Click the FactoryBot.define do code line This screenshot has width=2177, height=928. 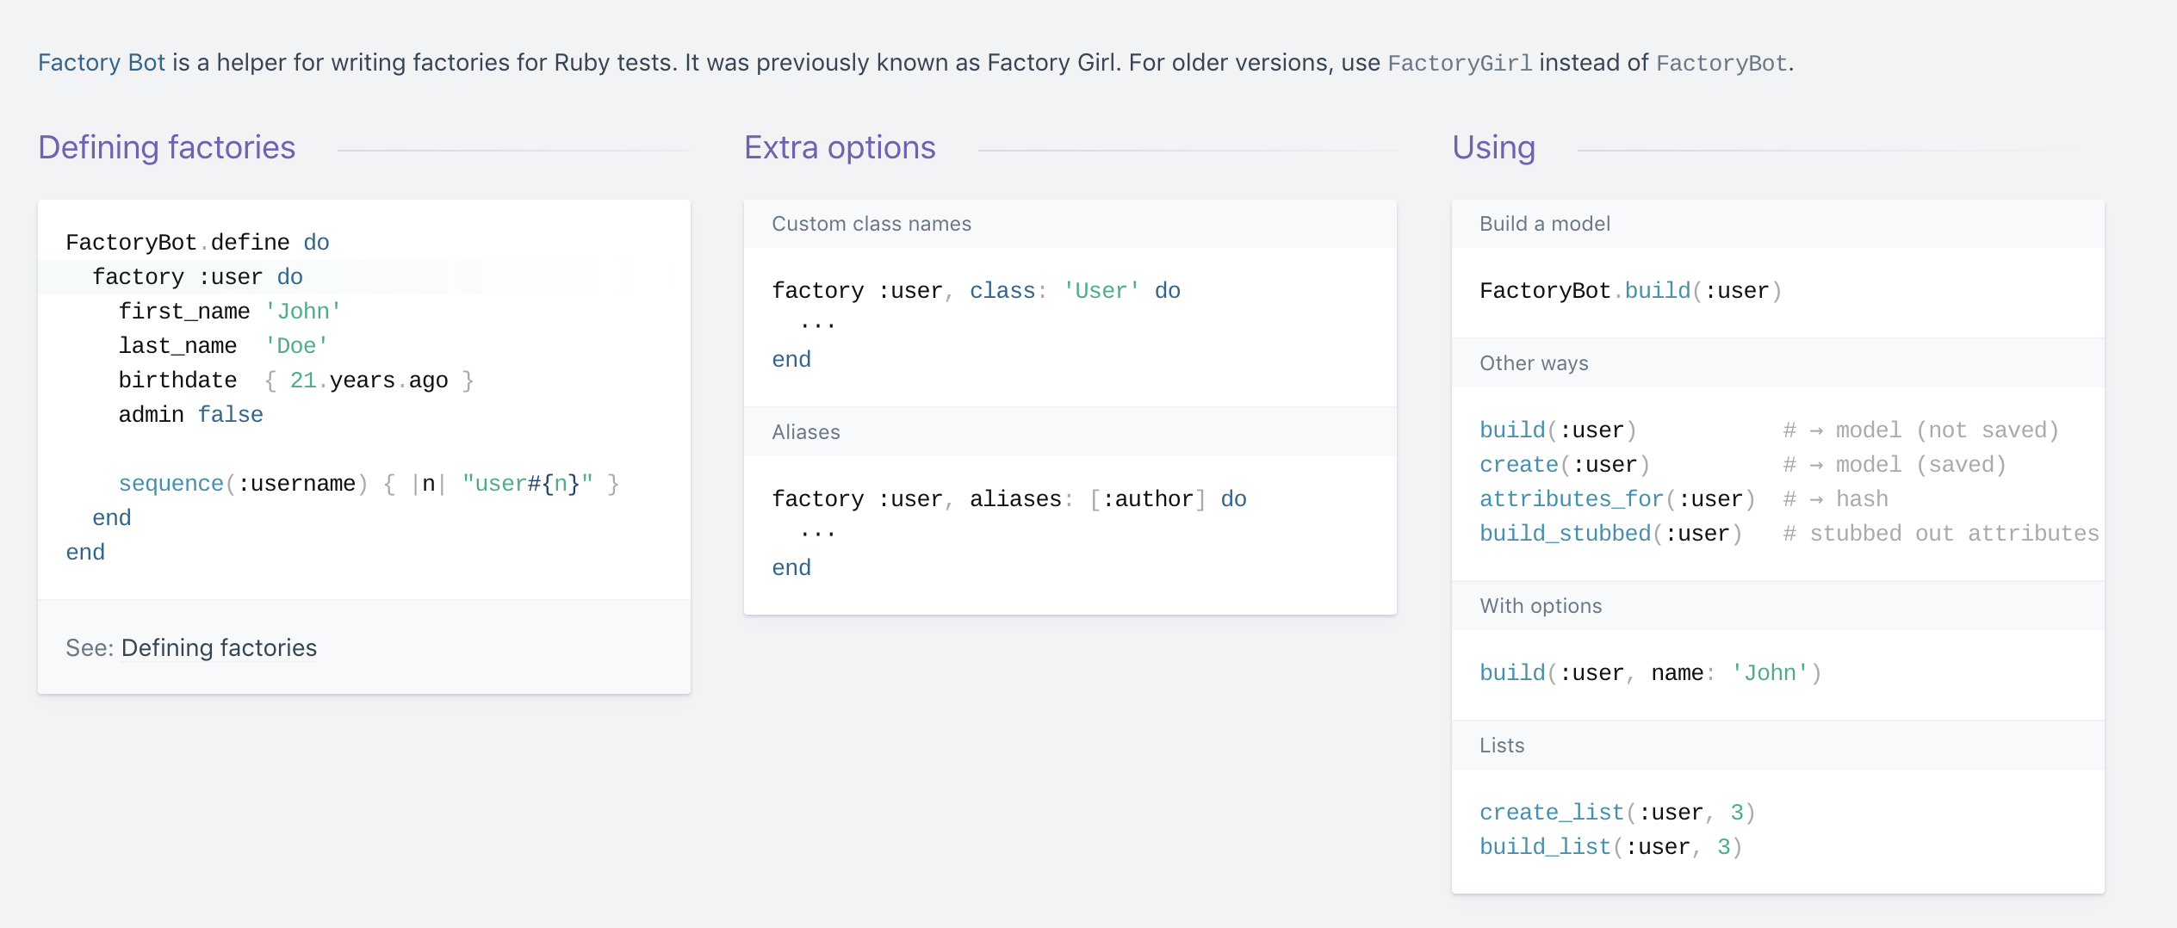[198, 243]
